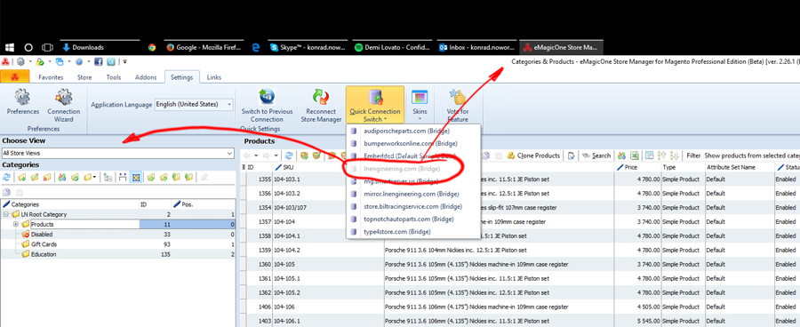Click the Search button in Products toolbar

(596, 156)
